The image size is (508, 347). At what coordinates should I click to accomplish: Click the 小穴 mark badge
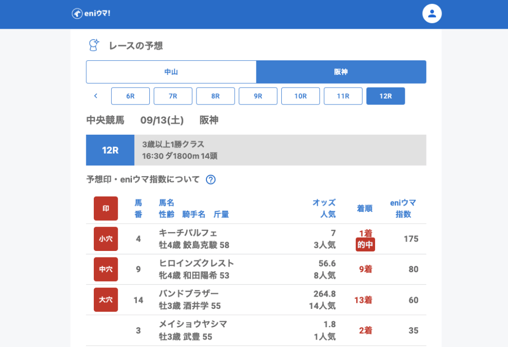pos(106,239)
